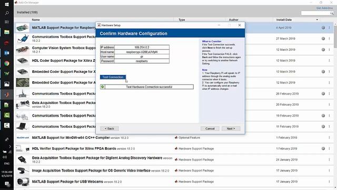Click the OS Generic Video Interface webcam thumbnail
337x190 pixels.
coord(23,170)
